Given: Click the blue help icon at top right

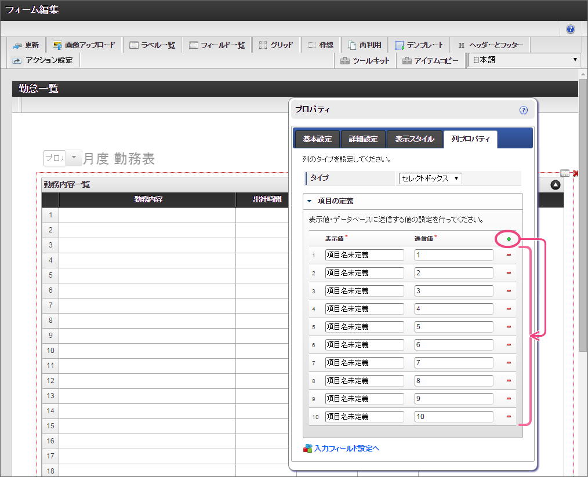Looking at the screenshot, I should point(571,29).
